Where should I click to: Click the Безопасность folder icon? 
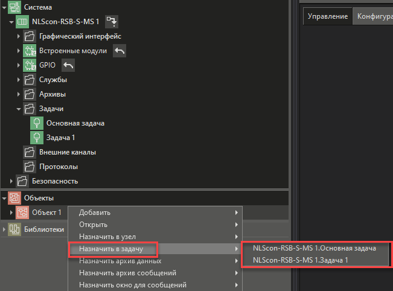22,181
